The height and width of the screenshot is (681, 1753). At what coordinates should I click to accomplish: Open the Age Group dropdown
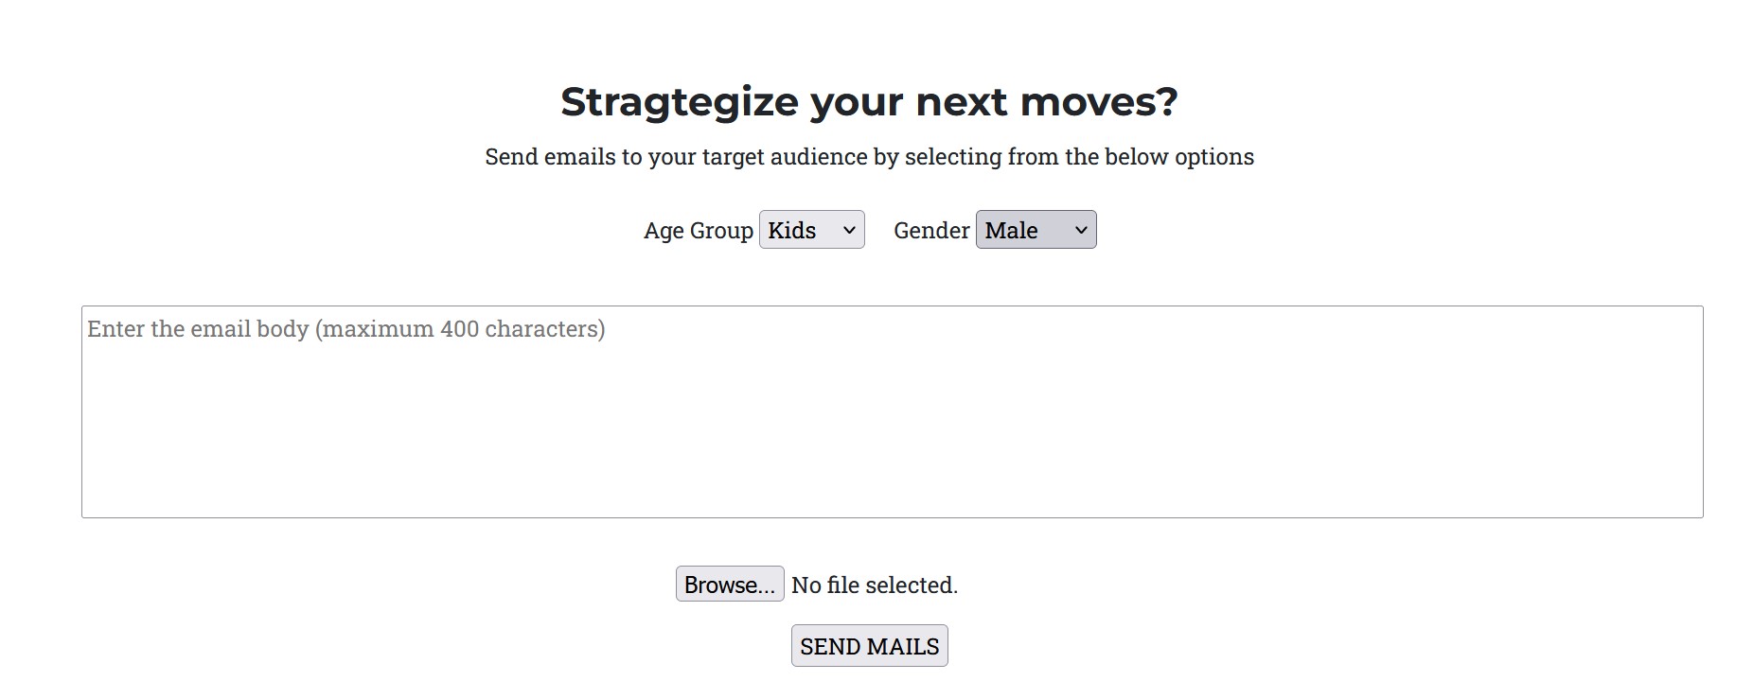[x=811, y=230]
